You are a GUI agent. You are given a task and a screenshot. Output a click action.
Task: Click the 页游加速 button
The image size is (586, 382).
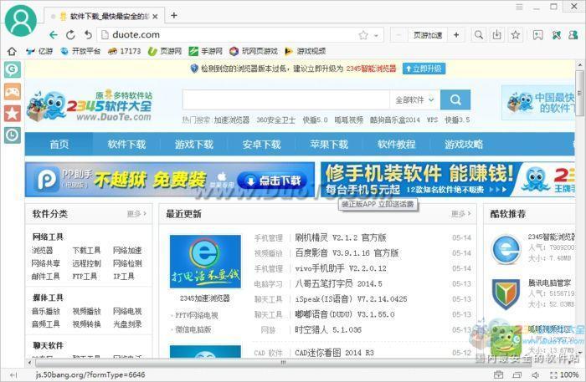click(428, 35)
